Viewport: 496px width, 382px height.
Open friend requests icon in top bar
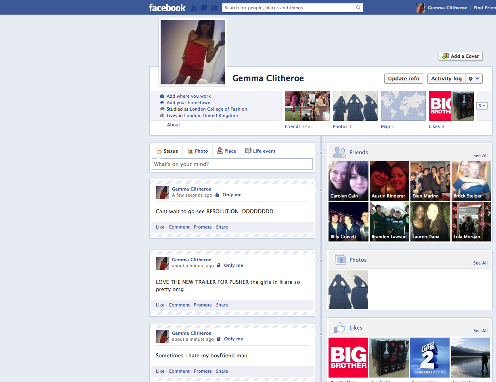point(194,8)
